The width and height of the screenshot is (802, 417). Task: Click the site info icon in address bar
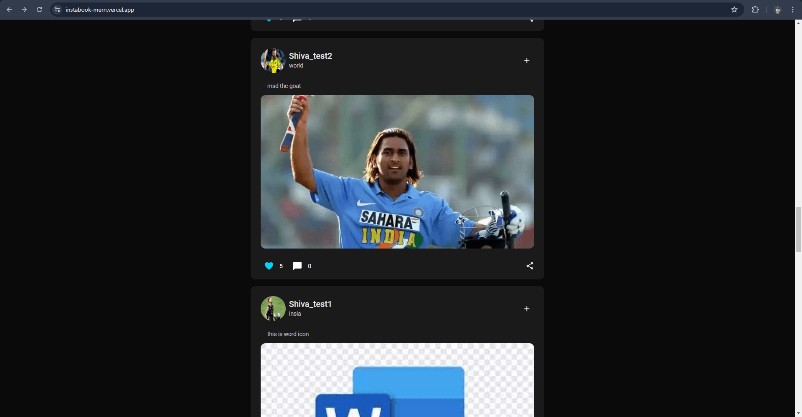(x=57, y=9)
